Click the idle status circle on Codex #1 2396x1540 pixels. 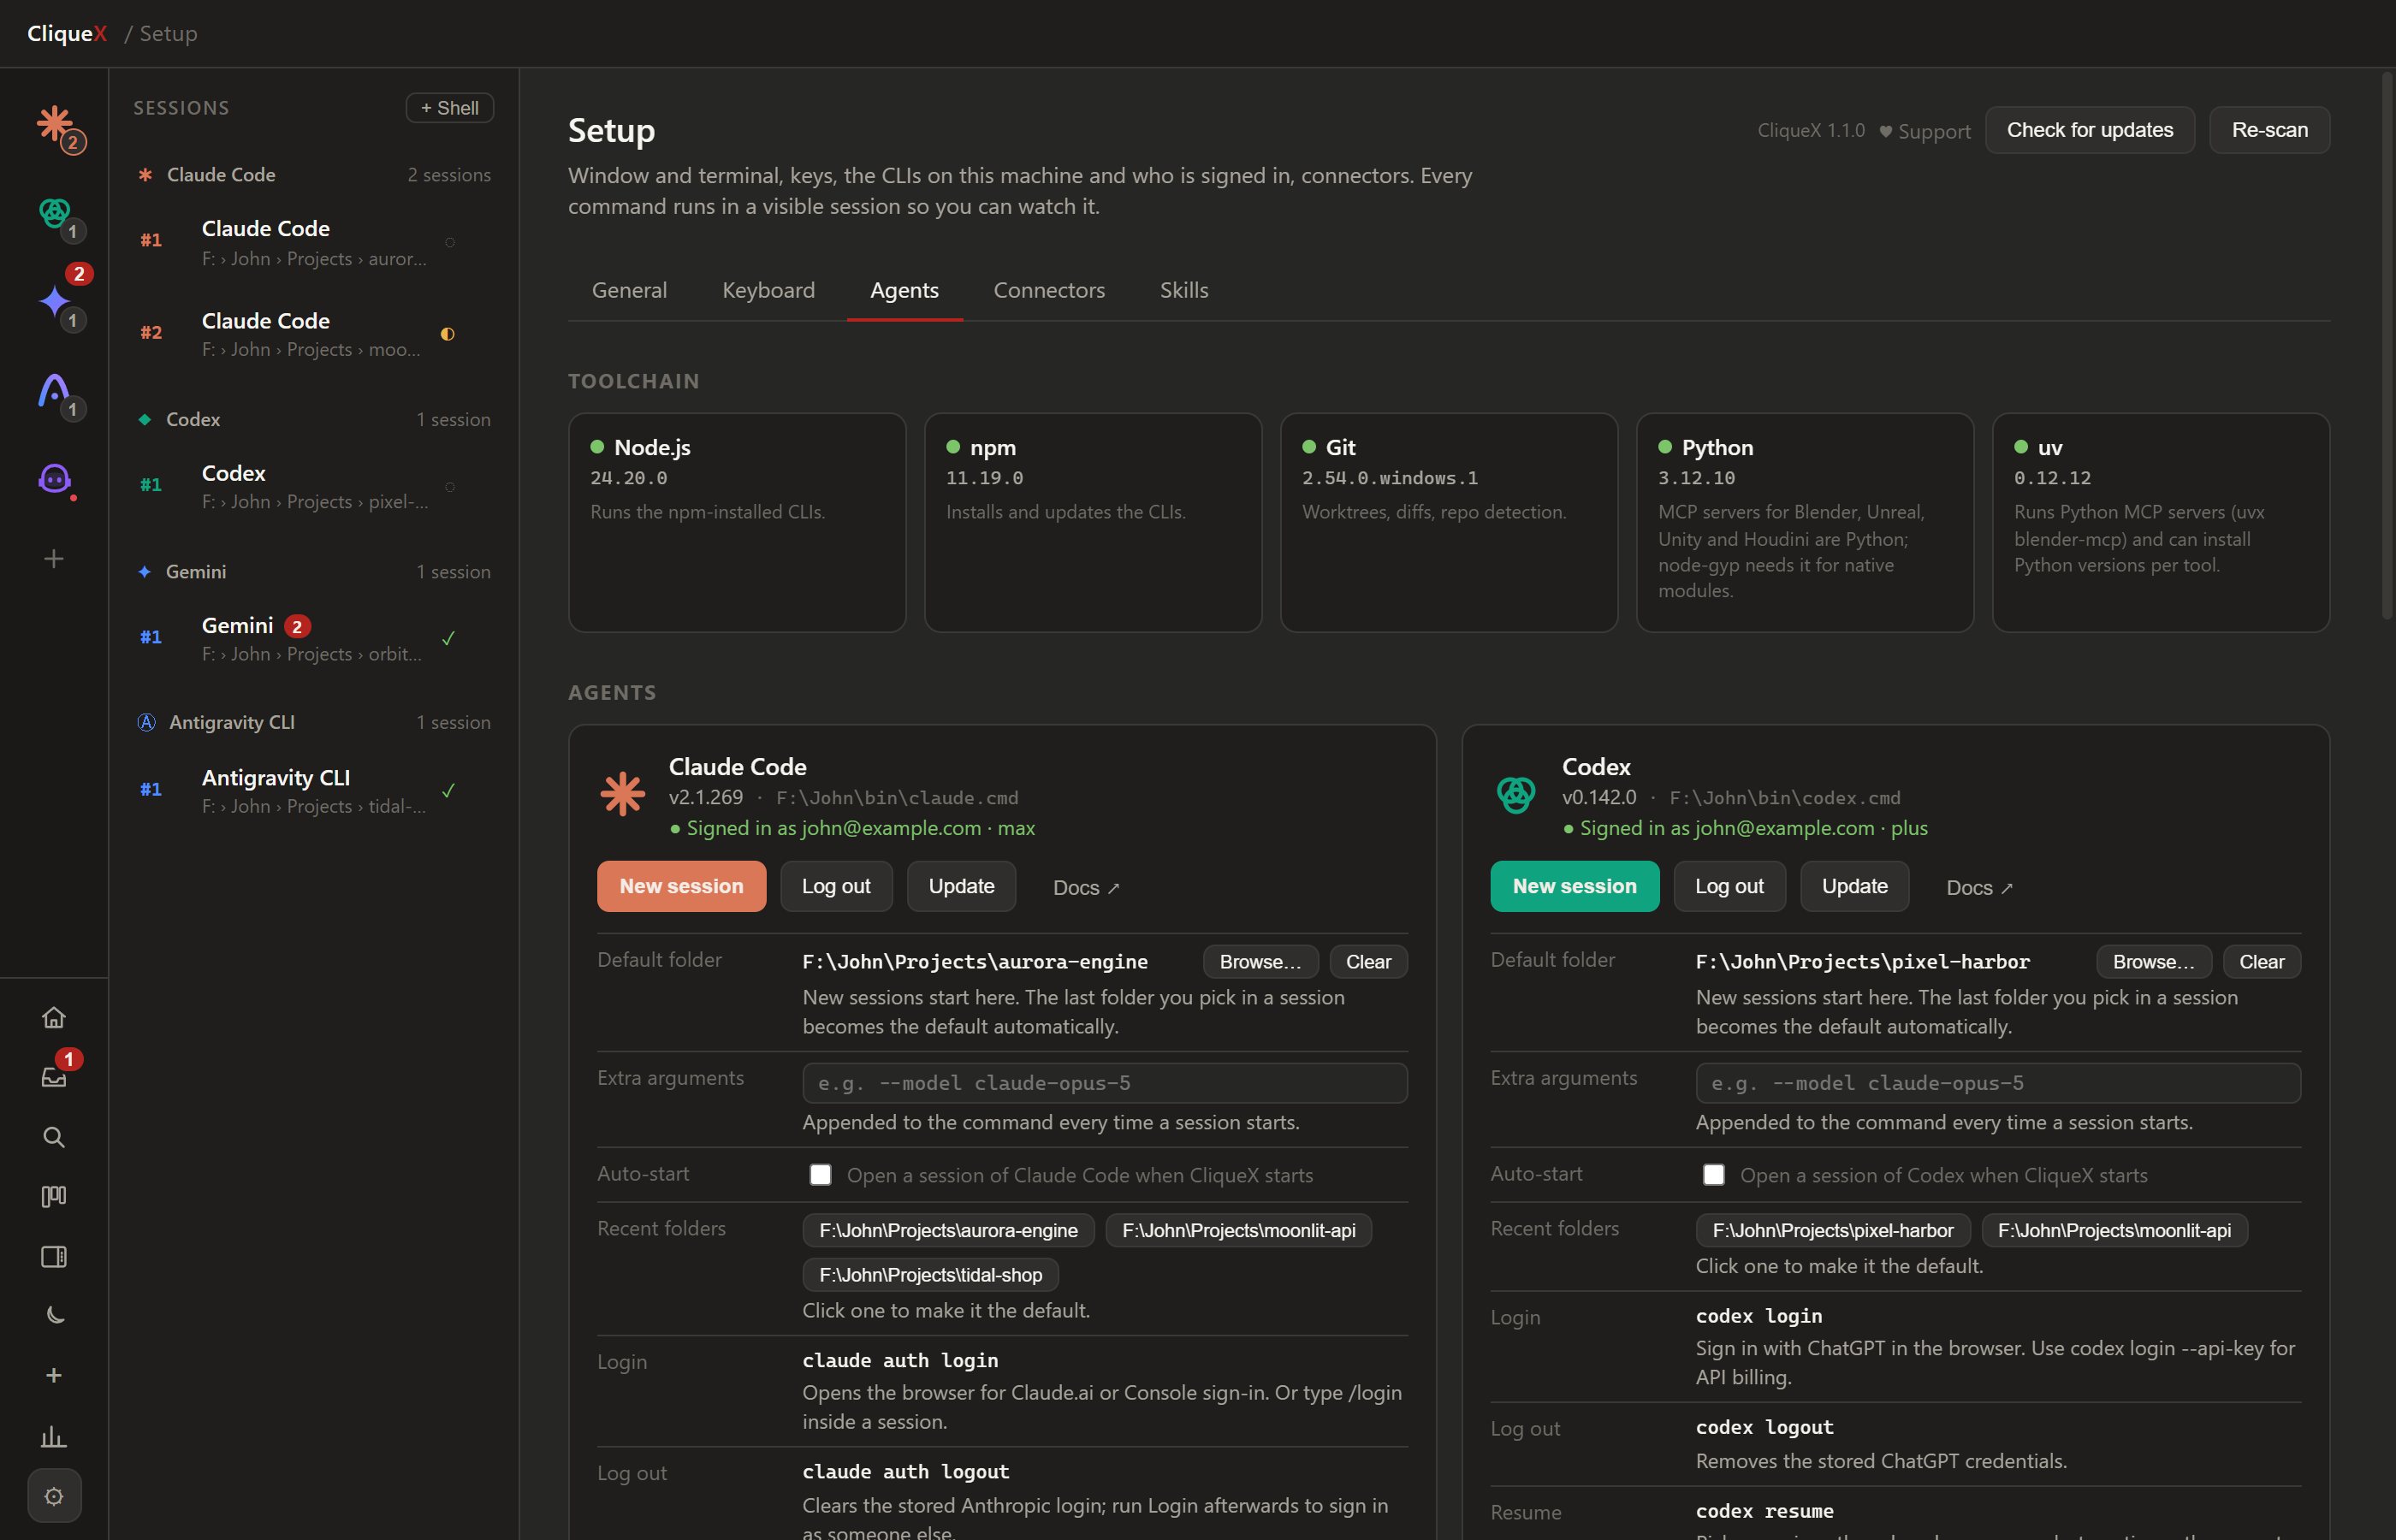click(450, 487)
